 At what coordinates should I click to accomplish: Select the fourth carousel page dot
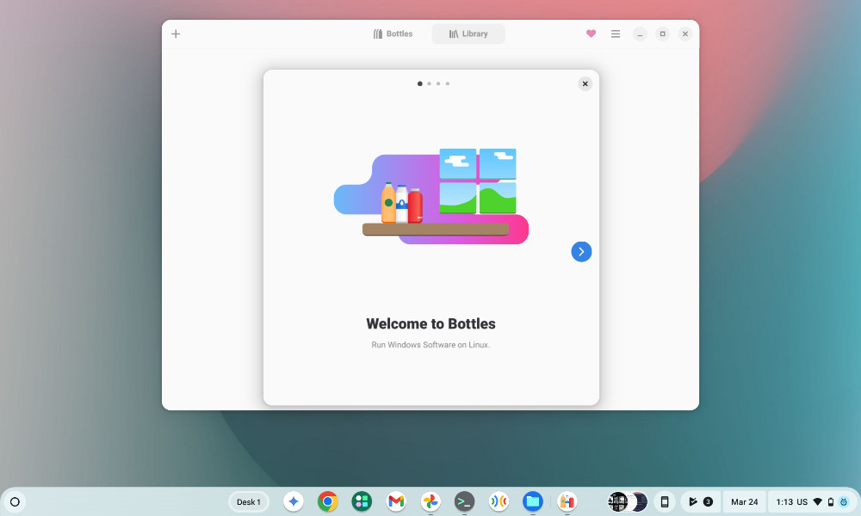[448, 84]
